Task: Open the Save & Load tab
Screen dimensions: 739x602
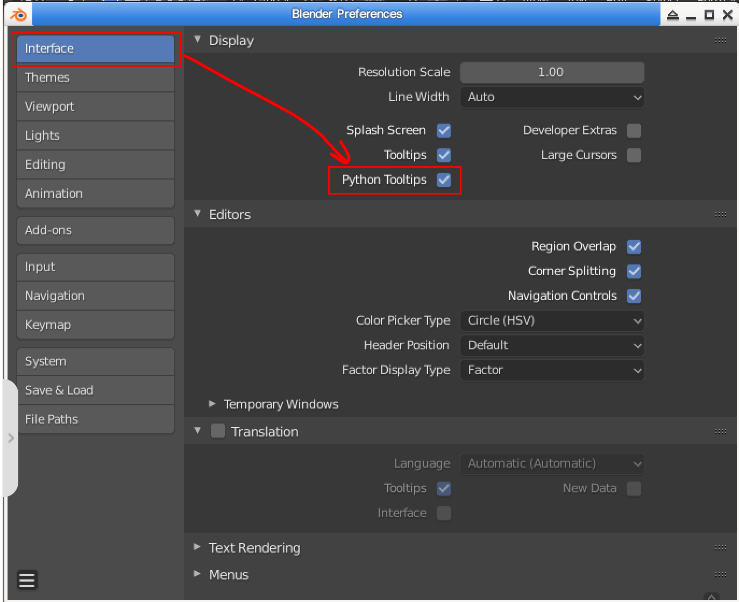Action: [96, 391]
